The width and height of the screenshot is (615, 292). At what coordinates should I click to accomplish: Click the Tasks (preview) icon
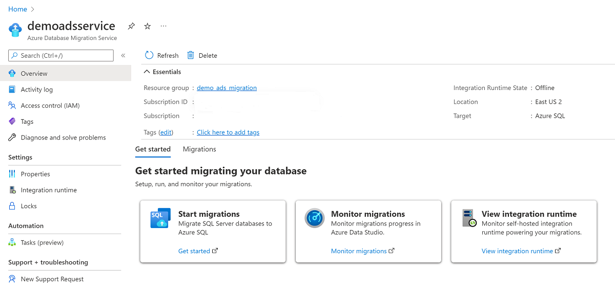point(12,242)
